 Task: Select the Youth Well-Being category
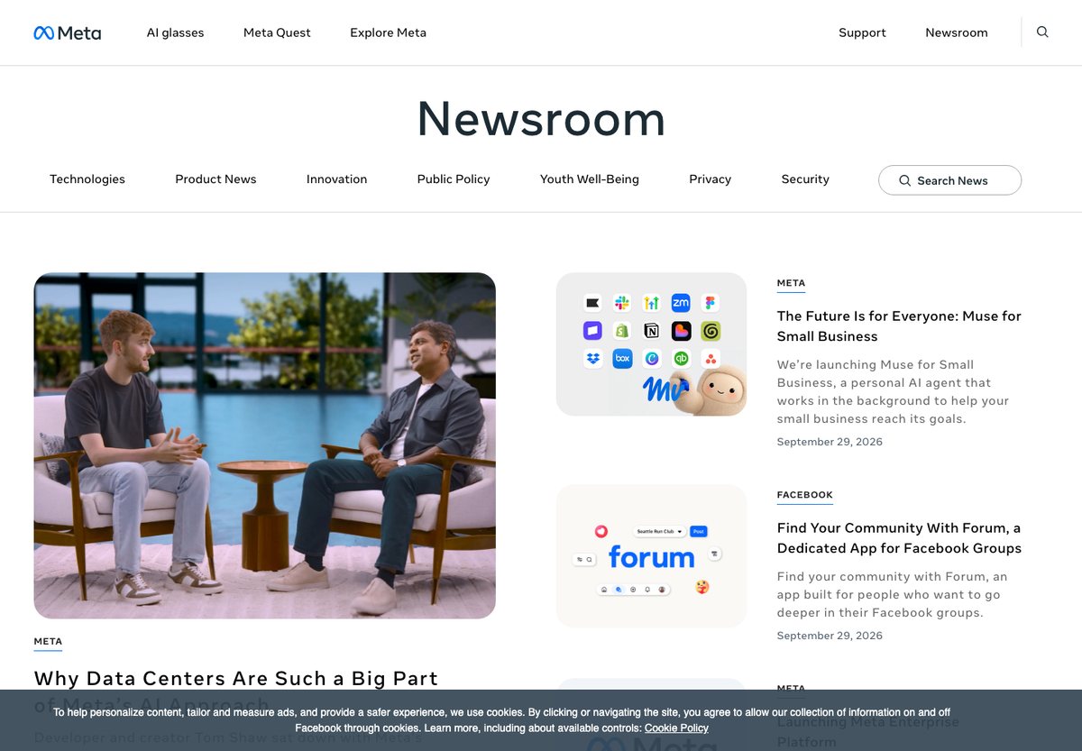tap(590, 179)
